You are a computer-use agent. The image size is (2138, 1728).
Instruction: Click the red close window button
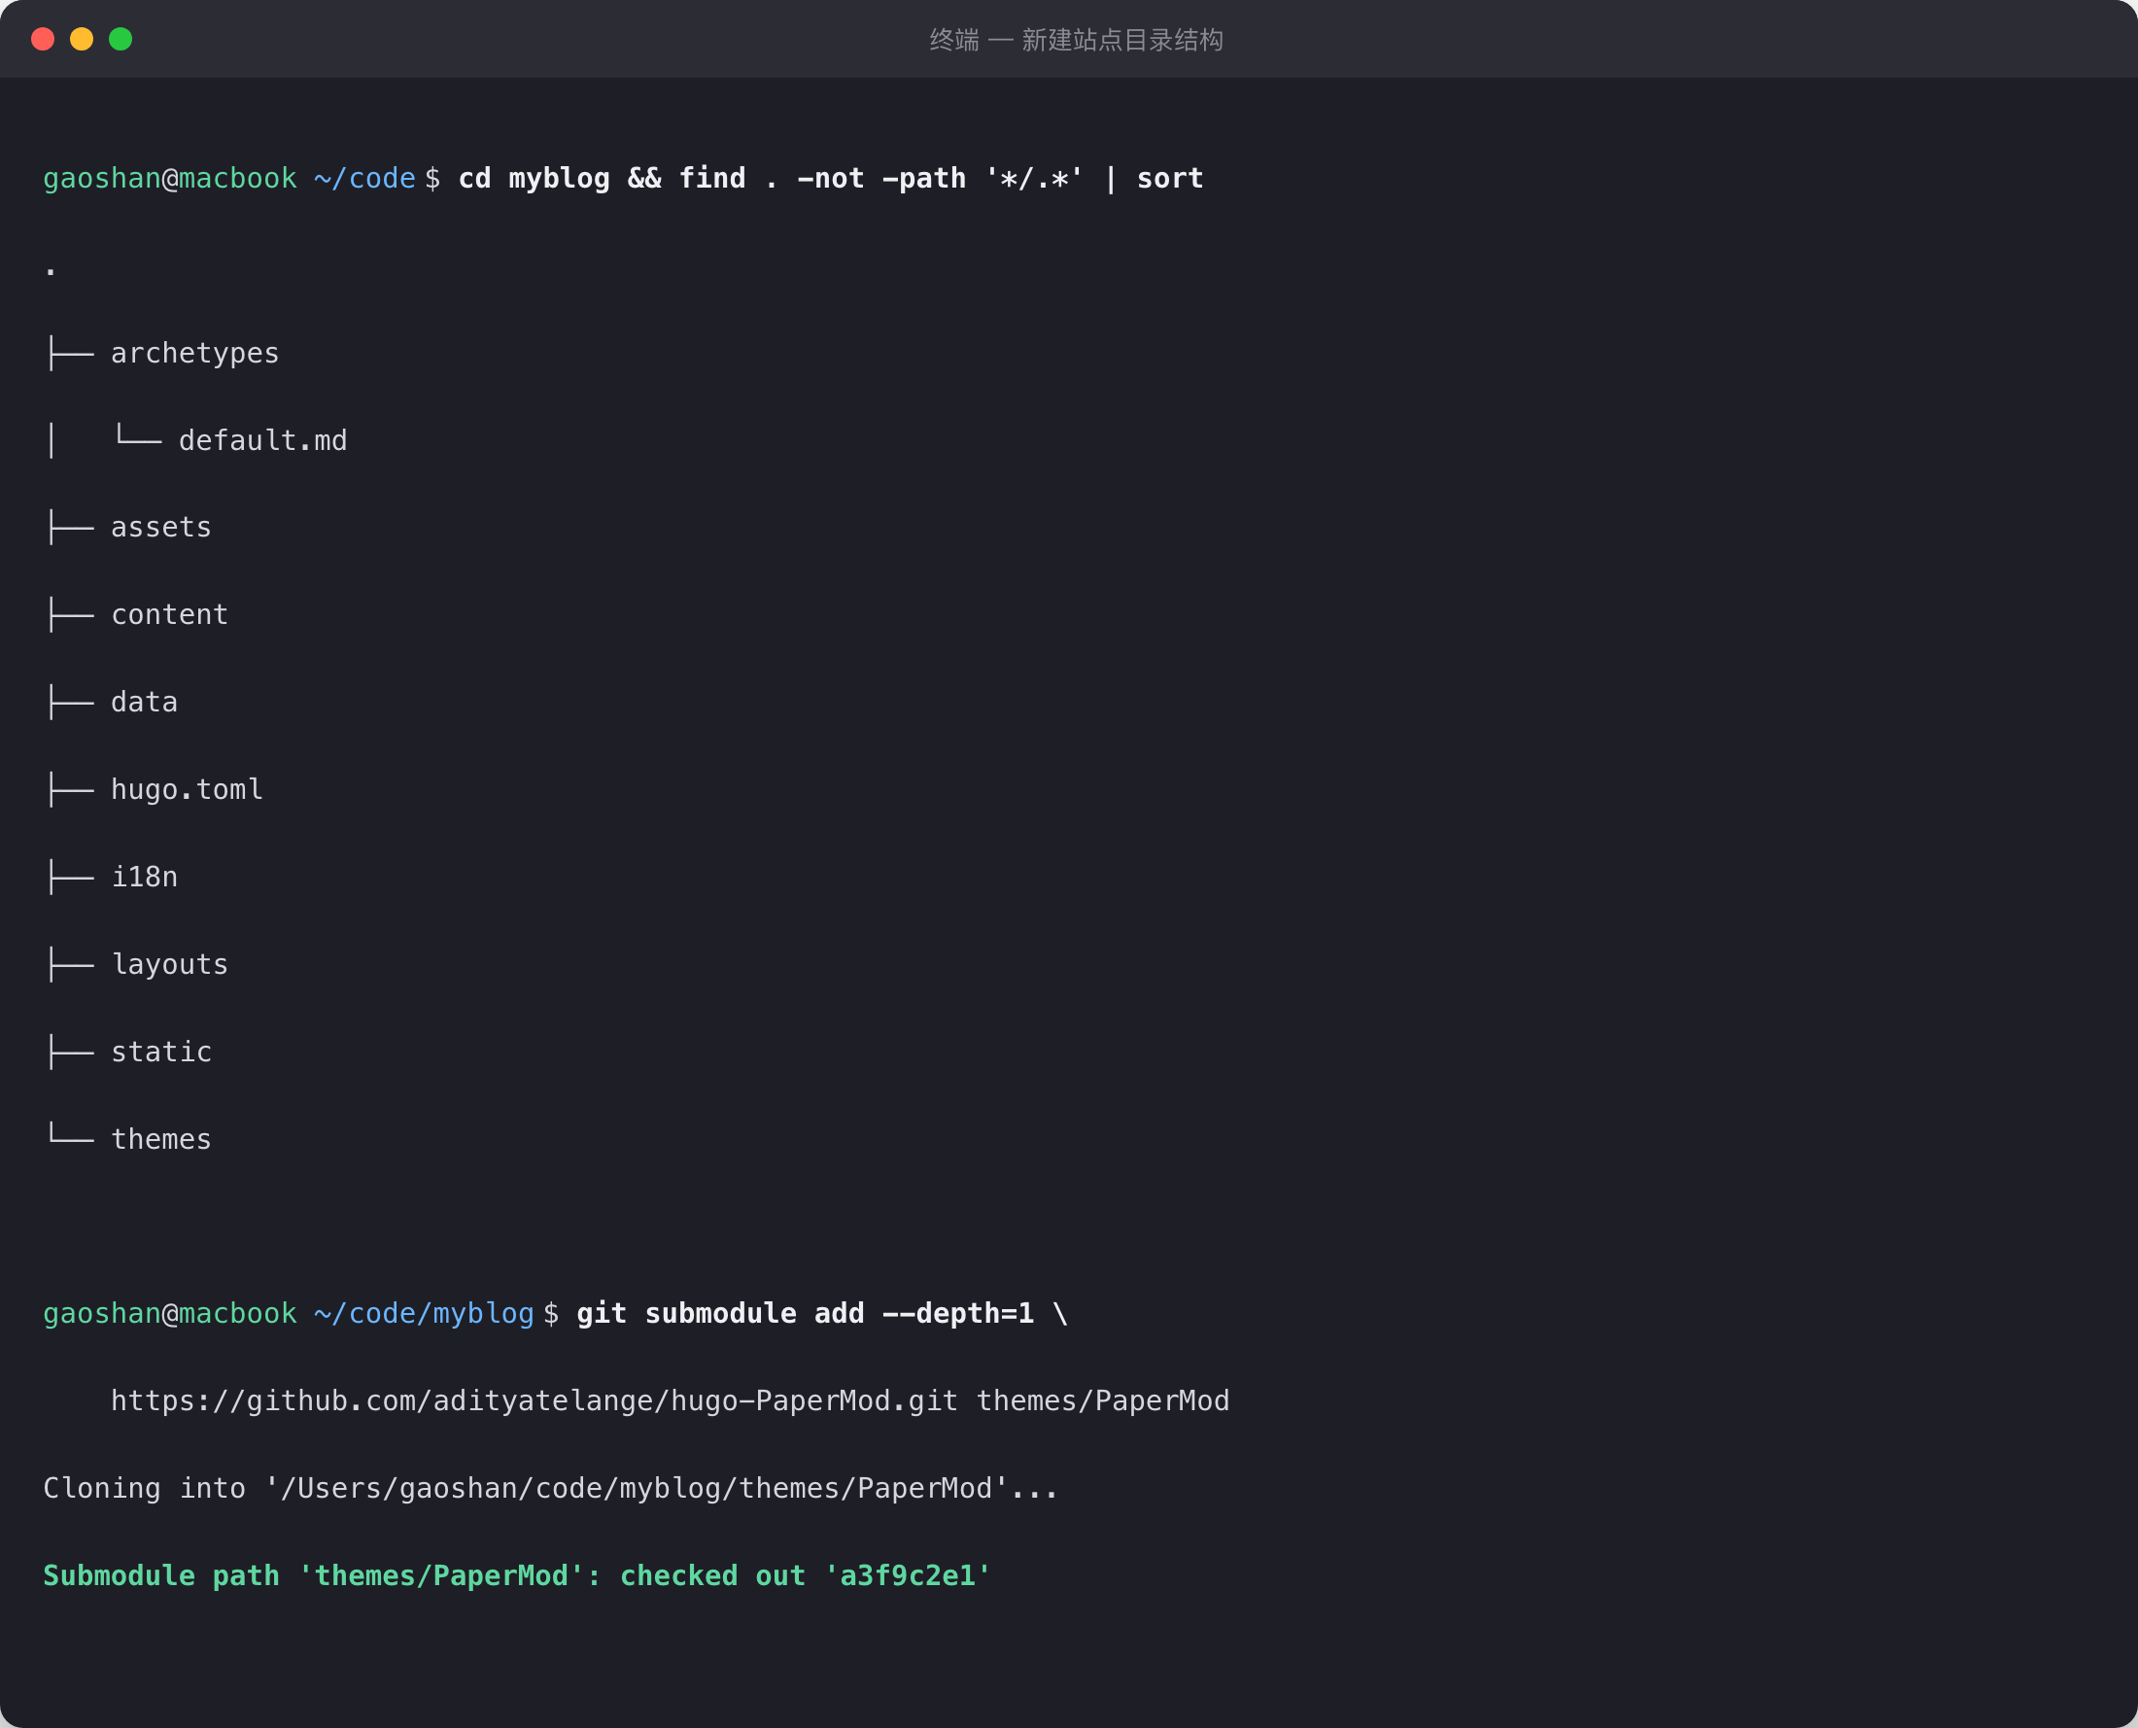coord(43,39)
